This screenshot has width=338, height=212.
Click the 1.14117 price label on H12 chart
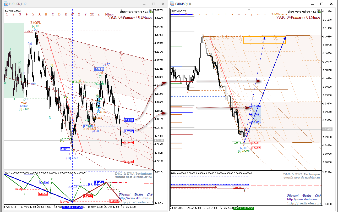[x=29, y=31]
